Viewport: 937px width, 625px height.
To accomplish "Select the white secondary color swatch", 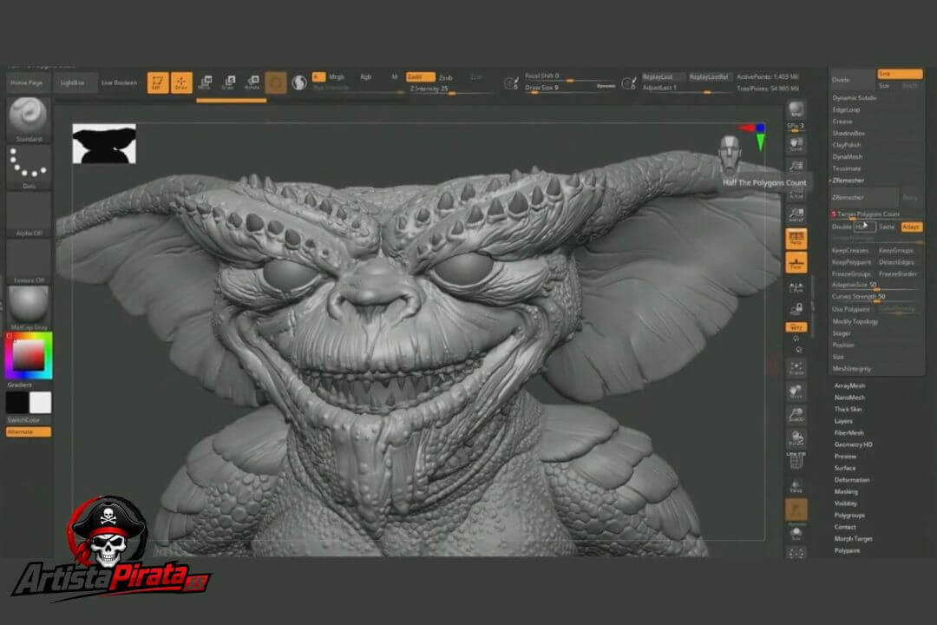I will [40, 403].
